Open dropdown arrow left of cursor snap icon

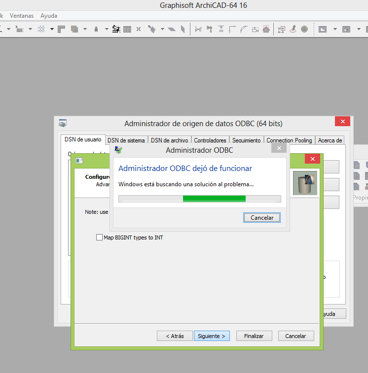pyautogui.click(x=8, y=29)
